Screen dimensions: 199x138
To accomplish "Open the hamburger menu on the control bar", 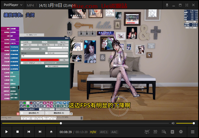I will [193, 132].
